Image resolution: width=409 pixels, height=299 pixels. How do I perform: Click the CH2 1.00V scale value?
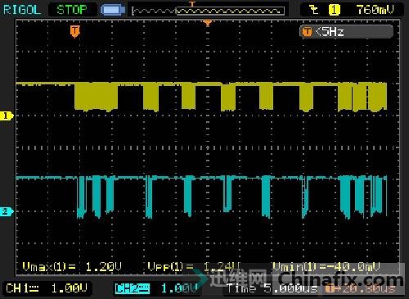[179, 288]
